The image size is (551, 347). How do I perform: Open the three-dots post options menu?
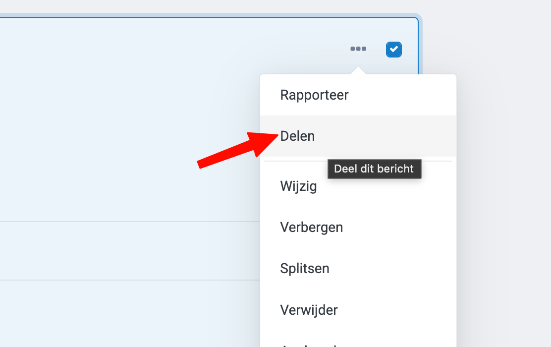point(358,49)
